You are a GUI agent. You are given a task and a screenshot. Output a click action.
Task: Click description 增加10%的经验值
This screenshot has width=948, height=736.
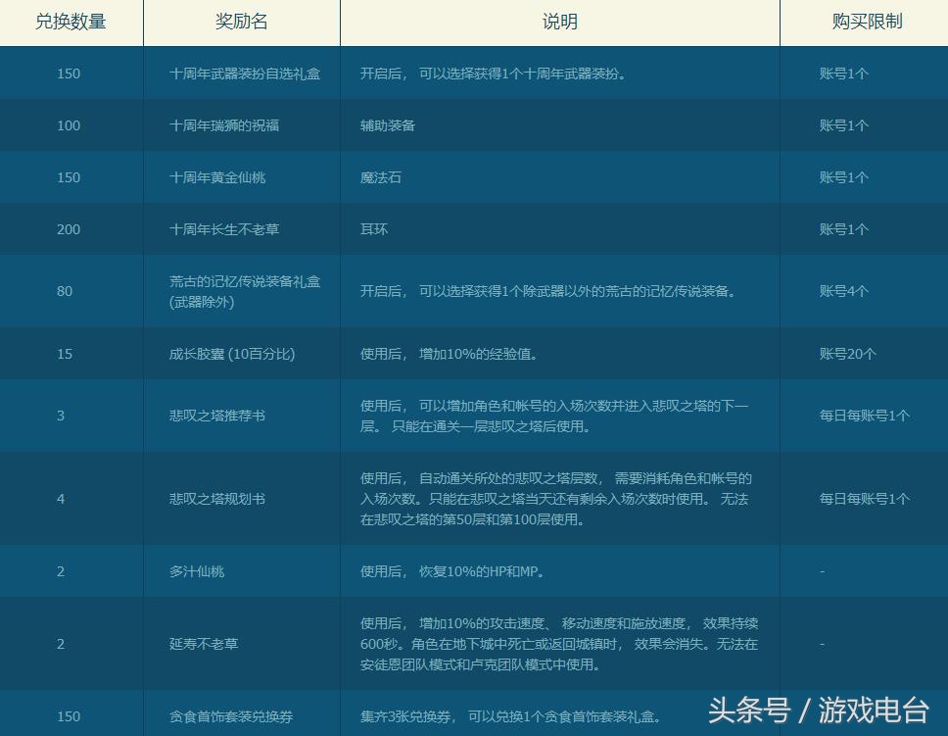(x=450, y=354)
